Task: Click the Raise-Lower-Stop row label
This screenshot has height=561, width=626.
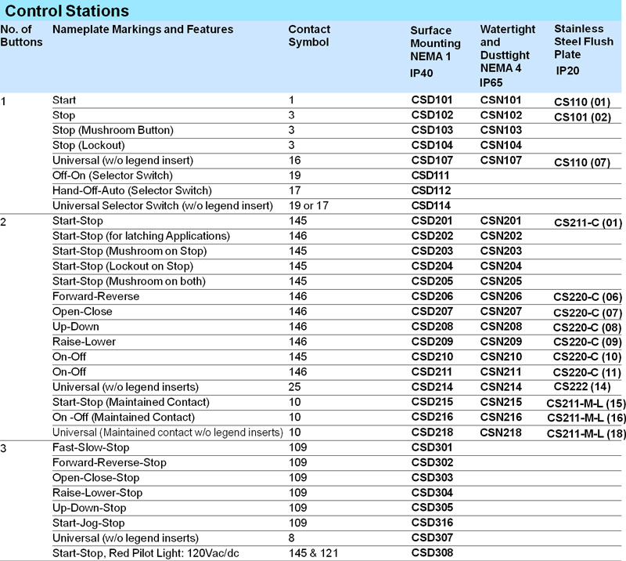Action: pyautogui.click(x=97, y=493)
